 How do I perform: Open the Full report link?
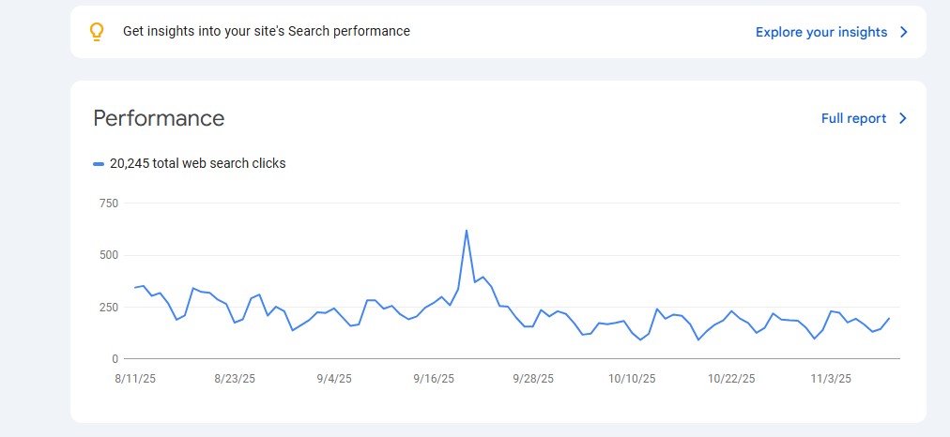(x=852, y=118)
